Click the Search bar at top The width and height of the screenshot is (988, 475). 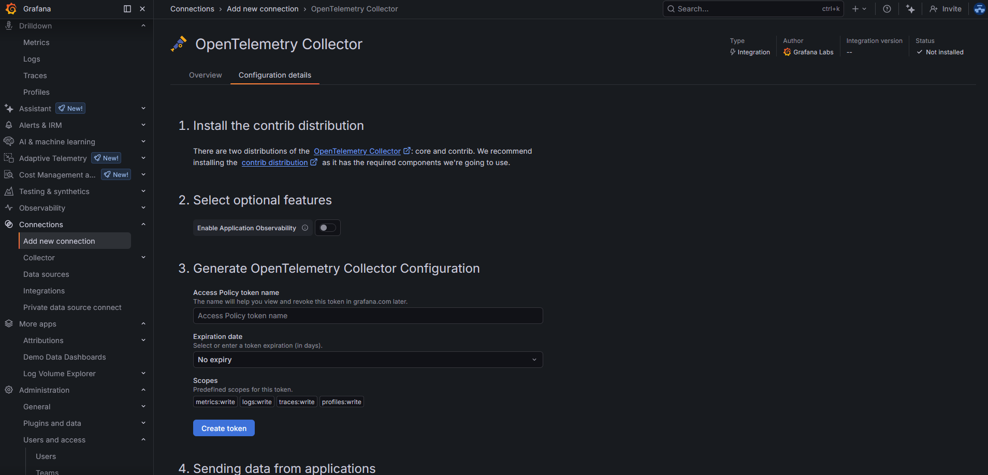(746, 9)
